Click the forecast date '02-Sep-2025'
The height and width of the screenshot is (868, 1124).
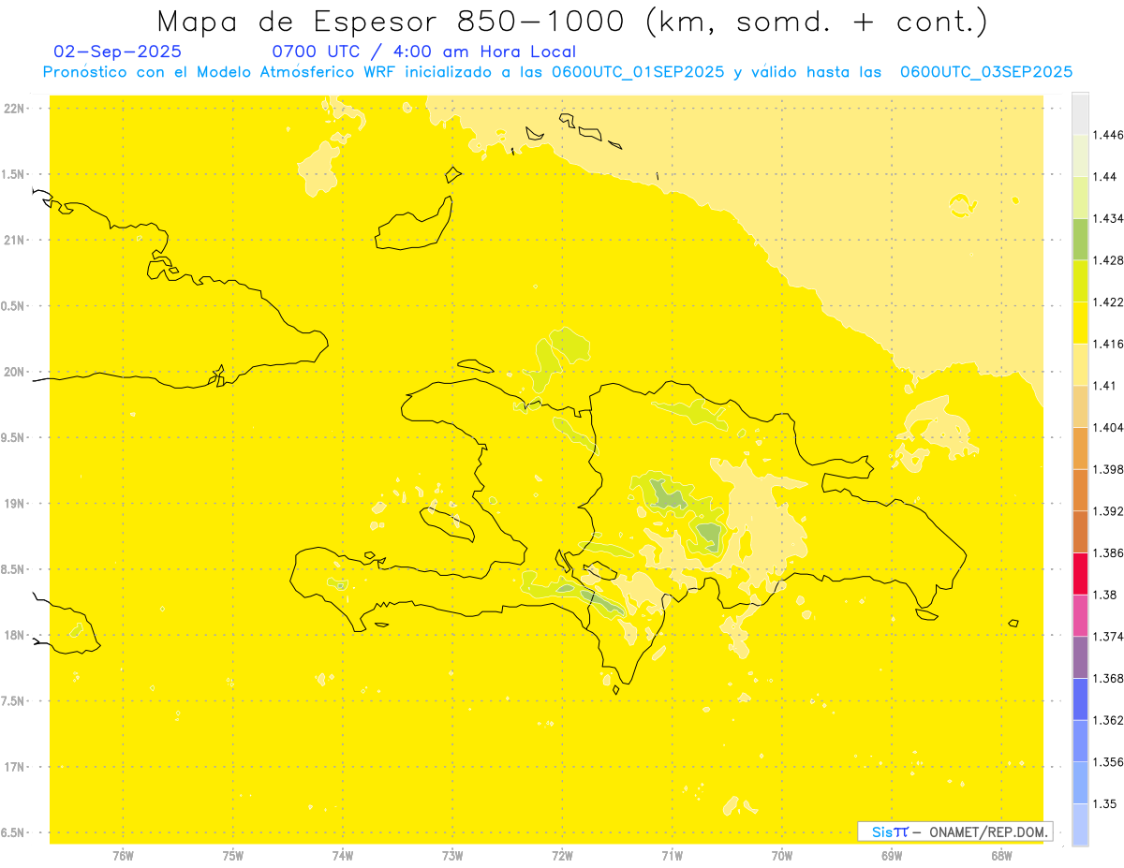(x=118, y=52)
